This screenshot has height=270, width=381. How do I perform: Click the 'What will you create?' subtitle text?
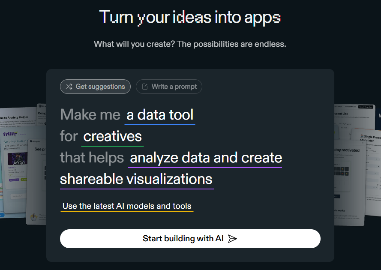(190, 44)
